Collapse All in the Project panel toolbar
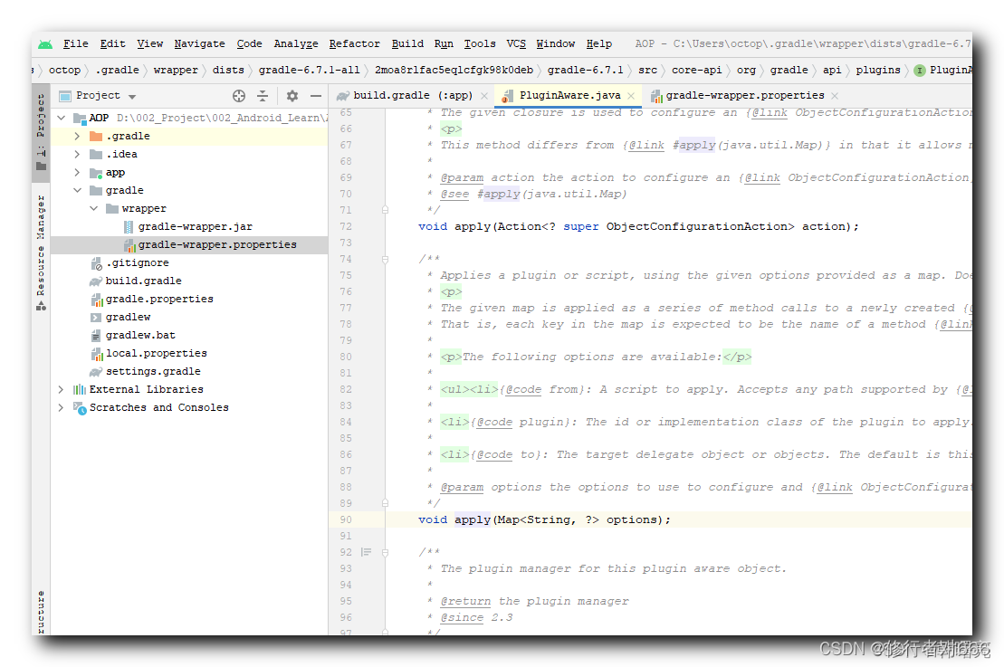Viewport: 1004px width, 667px height. click(263, 95)
